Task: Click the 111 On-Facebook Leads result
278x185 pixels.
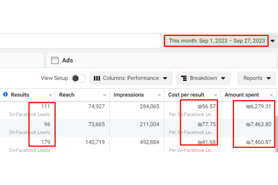Action: point(29,110)
